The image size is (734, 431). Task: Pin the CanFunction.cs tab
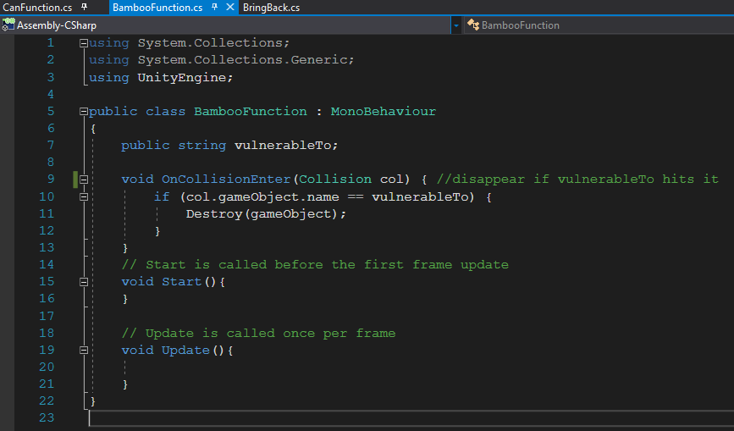(85, 7)
